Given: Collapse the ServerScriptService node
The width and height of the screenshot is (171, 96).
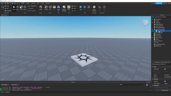Looking at the screenshot, I should 153,29.
